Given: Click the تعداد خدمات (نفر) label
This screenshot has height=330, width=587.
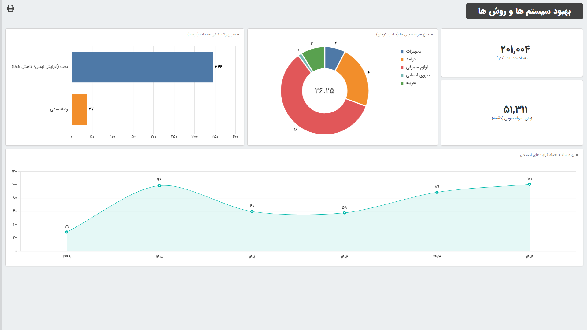Looking at the screenshot, I should 512,58.
